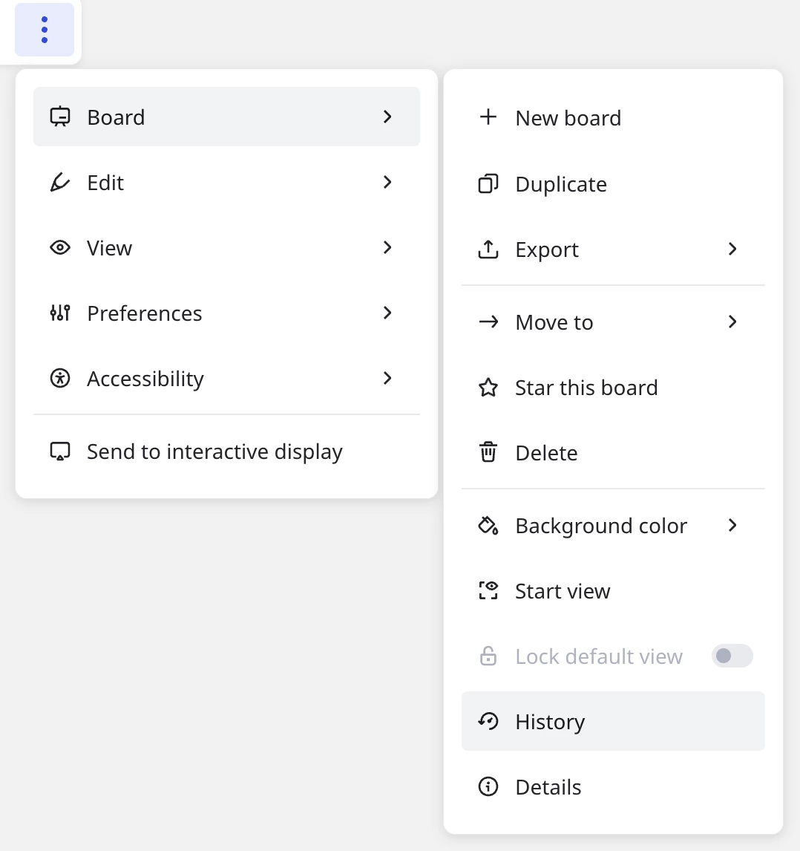Expand the Move to submenu chevron
This screenshot has width=800, height=851.
coord(732,322)
